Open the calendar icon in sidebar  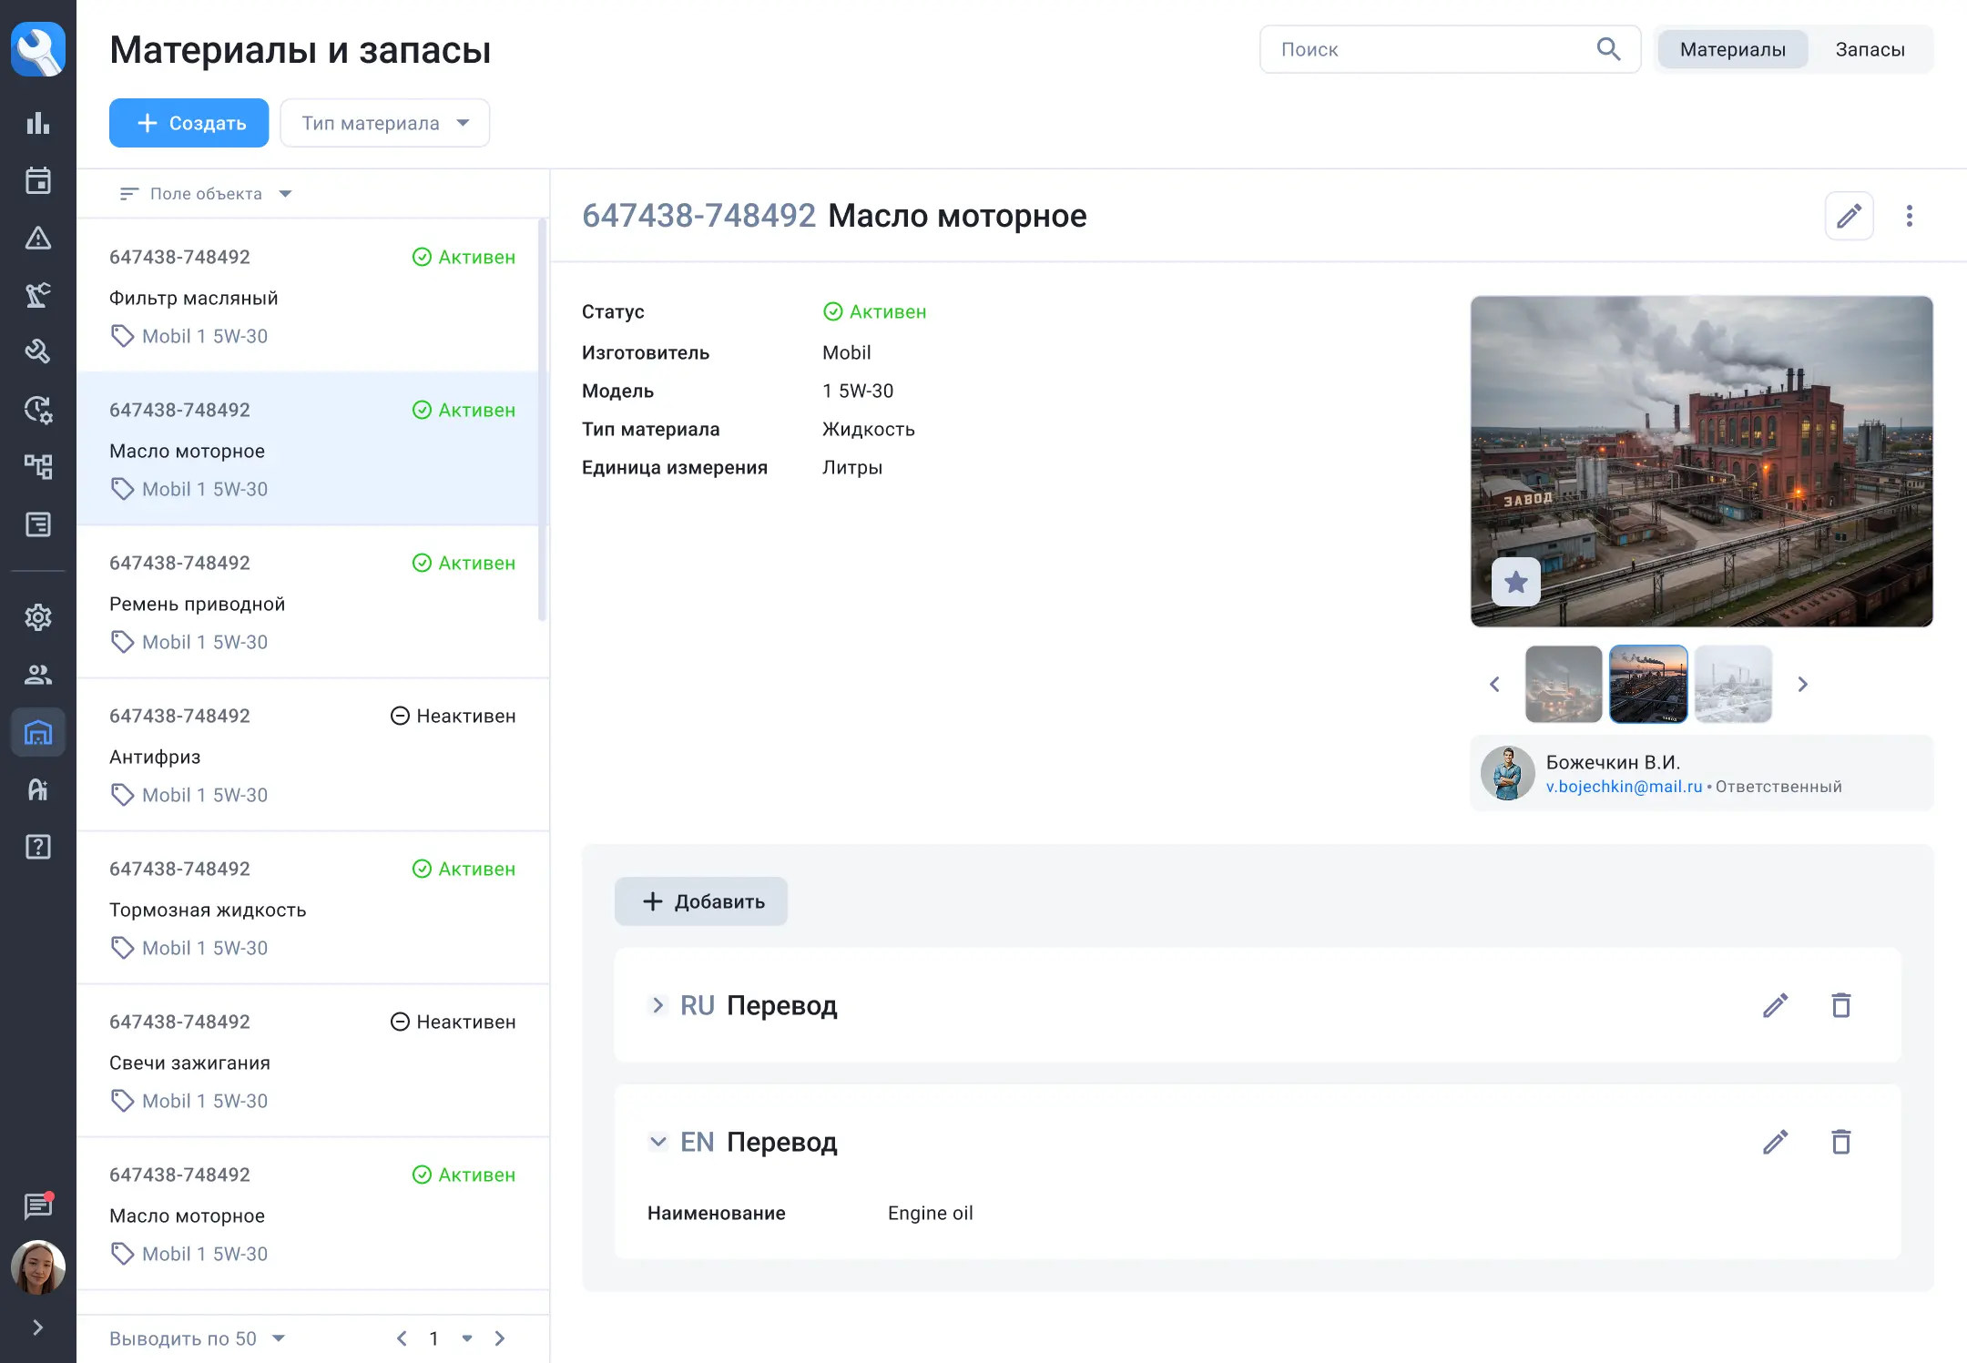tap(37, 181)
